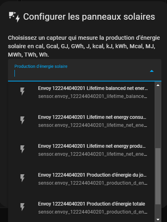Click the blue Production d'énergie solaire label
This screenshot has width=167, height=222.
pos(41,66)
